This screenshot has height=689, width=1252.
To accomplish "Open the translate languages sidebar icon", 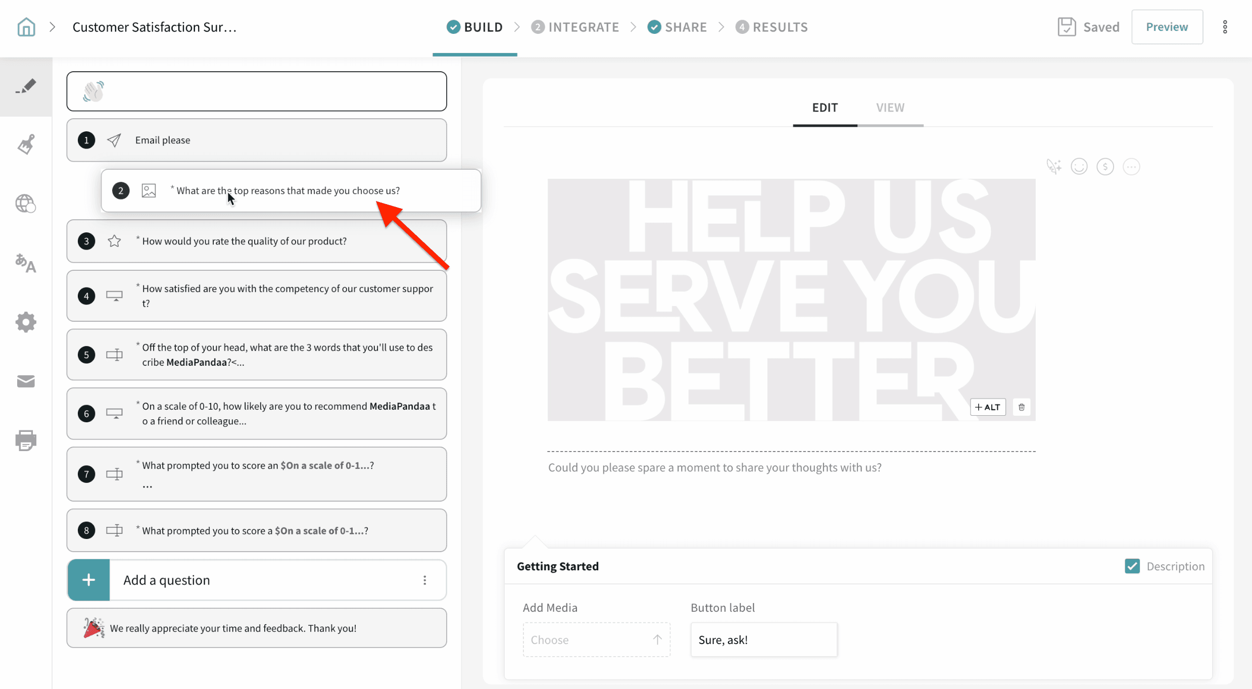I will click(x=26, y=263).
